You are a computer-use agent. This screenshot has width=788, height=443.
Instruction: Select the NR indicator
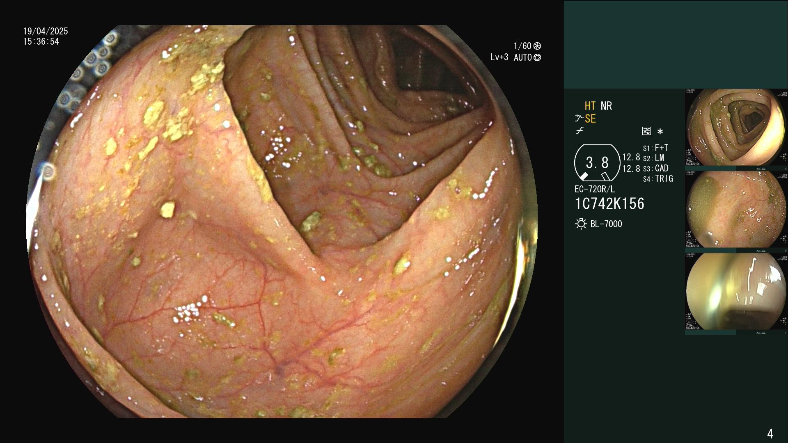coord(606,106)
